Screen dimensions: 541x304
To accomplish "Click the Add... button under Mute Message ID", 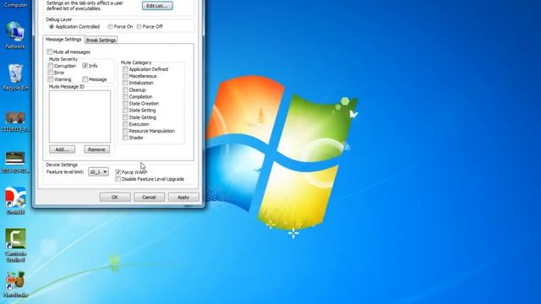I will pyautogui.click(x=62, y=149).
